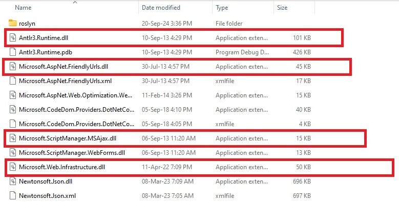Select the roslyn folder name
This screenshot has height=202, width=399.
click(x=27, y=24)
